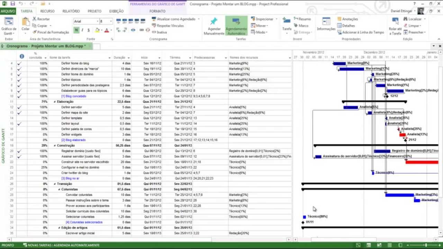Collapse the Construção summary task
The width and height of the screenshot is (443, 249).
55,146
